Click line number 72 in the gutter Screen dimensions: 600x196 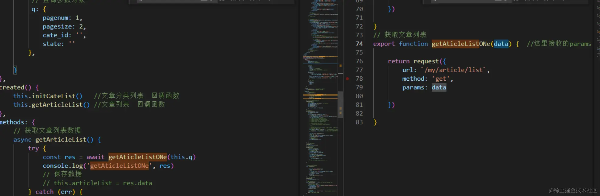[x=359, y=26]
